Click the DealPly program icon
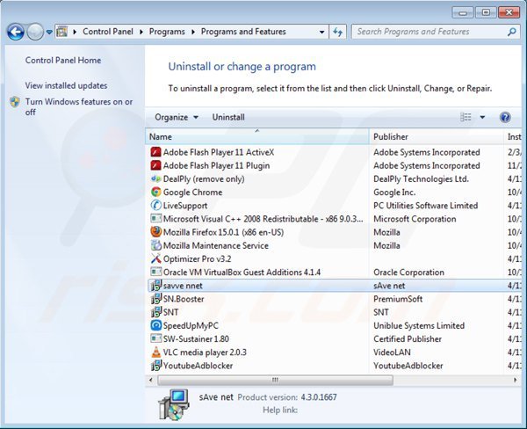527x429 pixels. (x=155, y=179)
